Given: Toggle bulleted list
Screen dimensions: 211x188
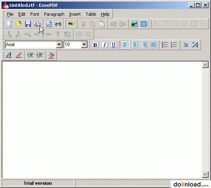Looking at the screenshot, I should point(165,45).
